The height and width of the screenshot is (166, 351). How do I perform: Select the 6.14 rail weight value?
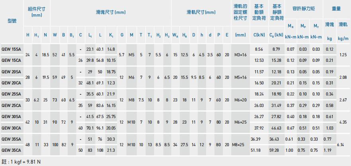[341, 145]
